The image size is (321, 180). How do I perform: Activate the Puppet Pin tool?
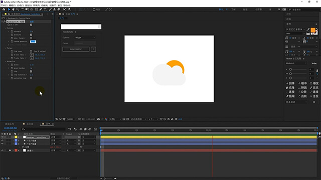[69, 9]
